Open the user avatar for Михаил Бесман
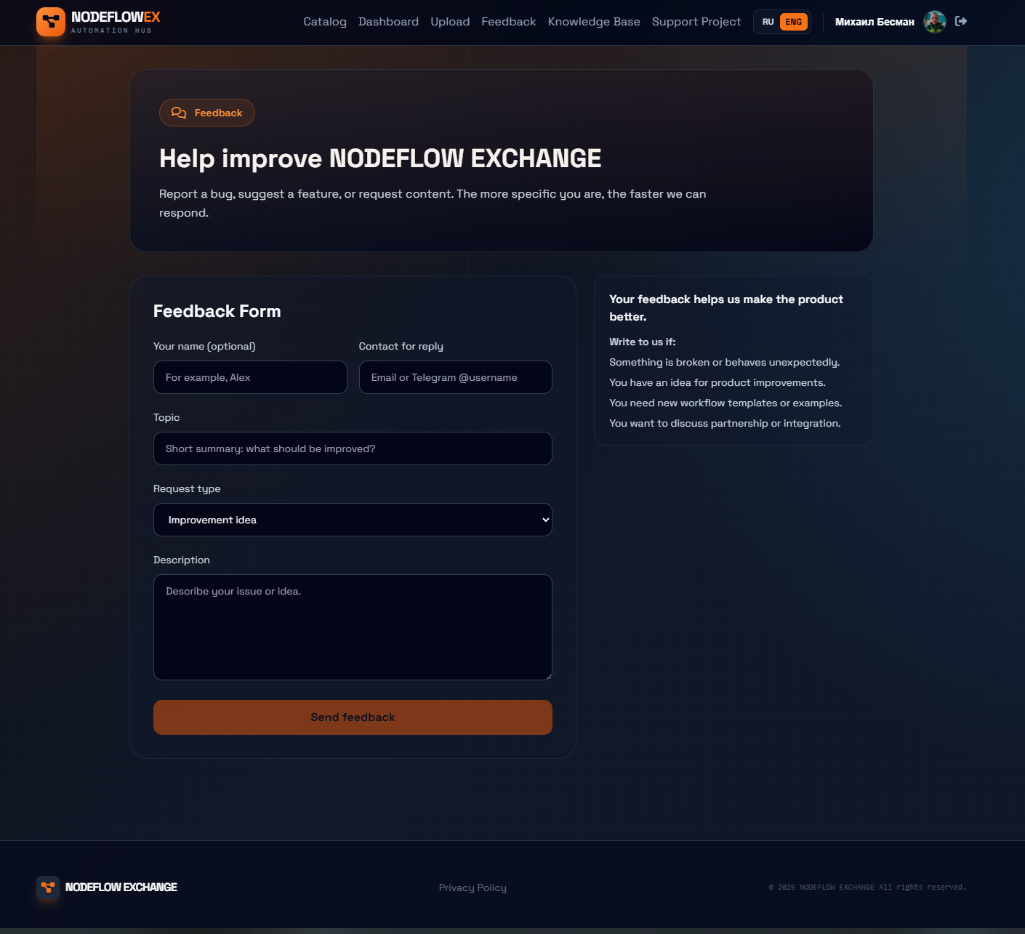 (934, 22)
